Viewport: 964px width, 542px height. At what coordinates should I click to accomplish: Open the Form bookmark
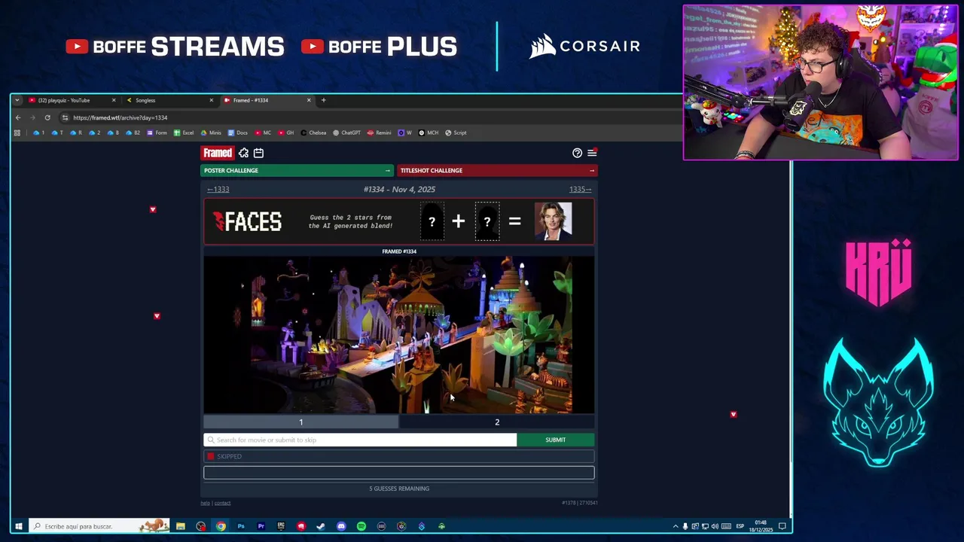pos(157,132)
